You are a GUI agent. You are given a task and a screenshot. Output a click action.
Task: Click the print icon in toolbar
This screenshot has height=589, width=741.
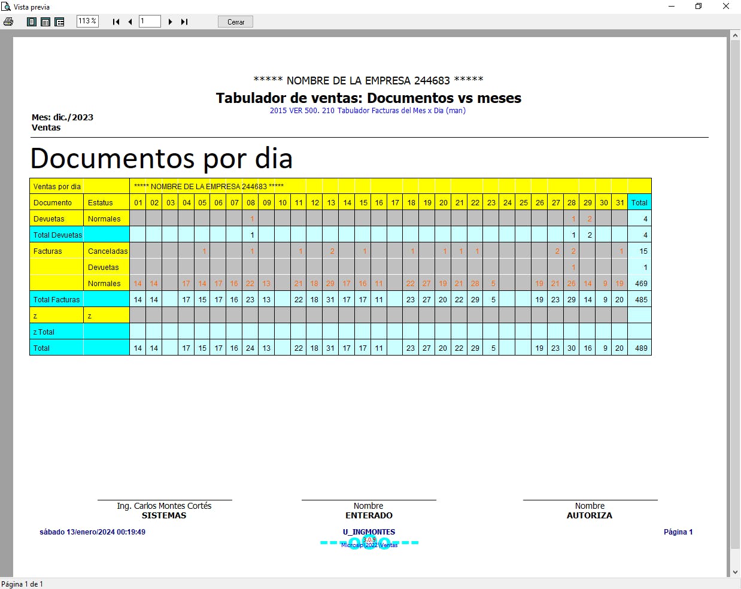tap(8, 22)
